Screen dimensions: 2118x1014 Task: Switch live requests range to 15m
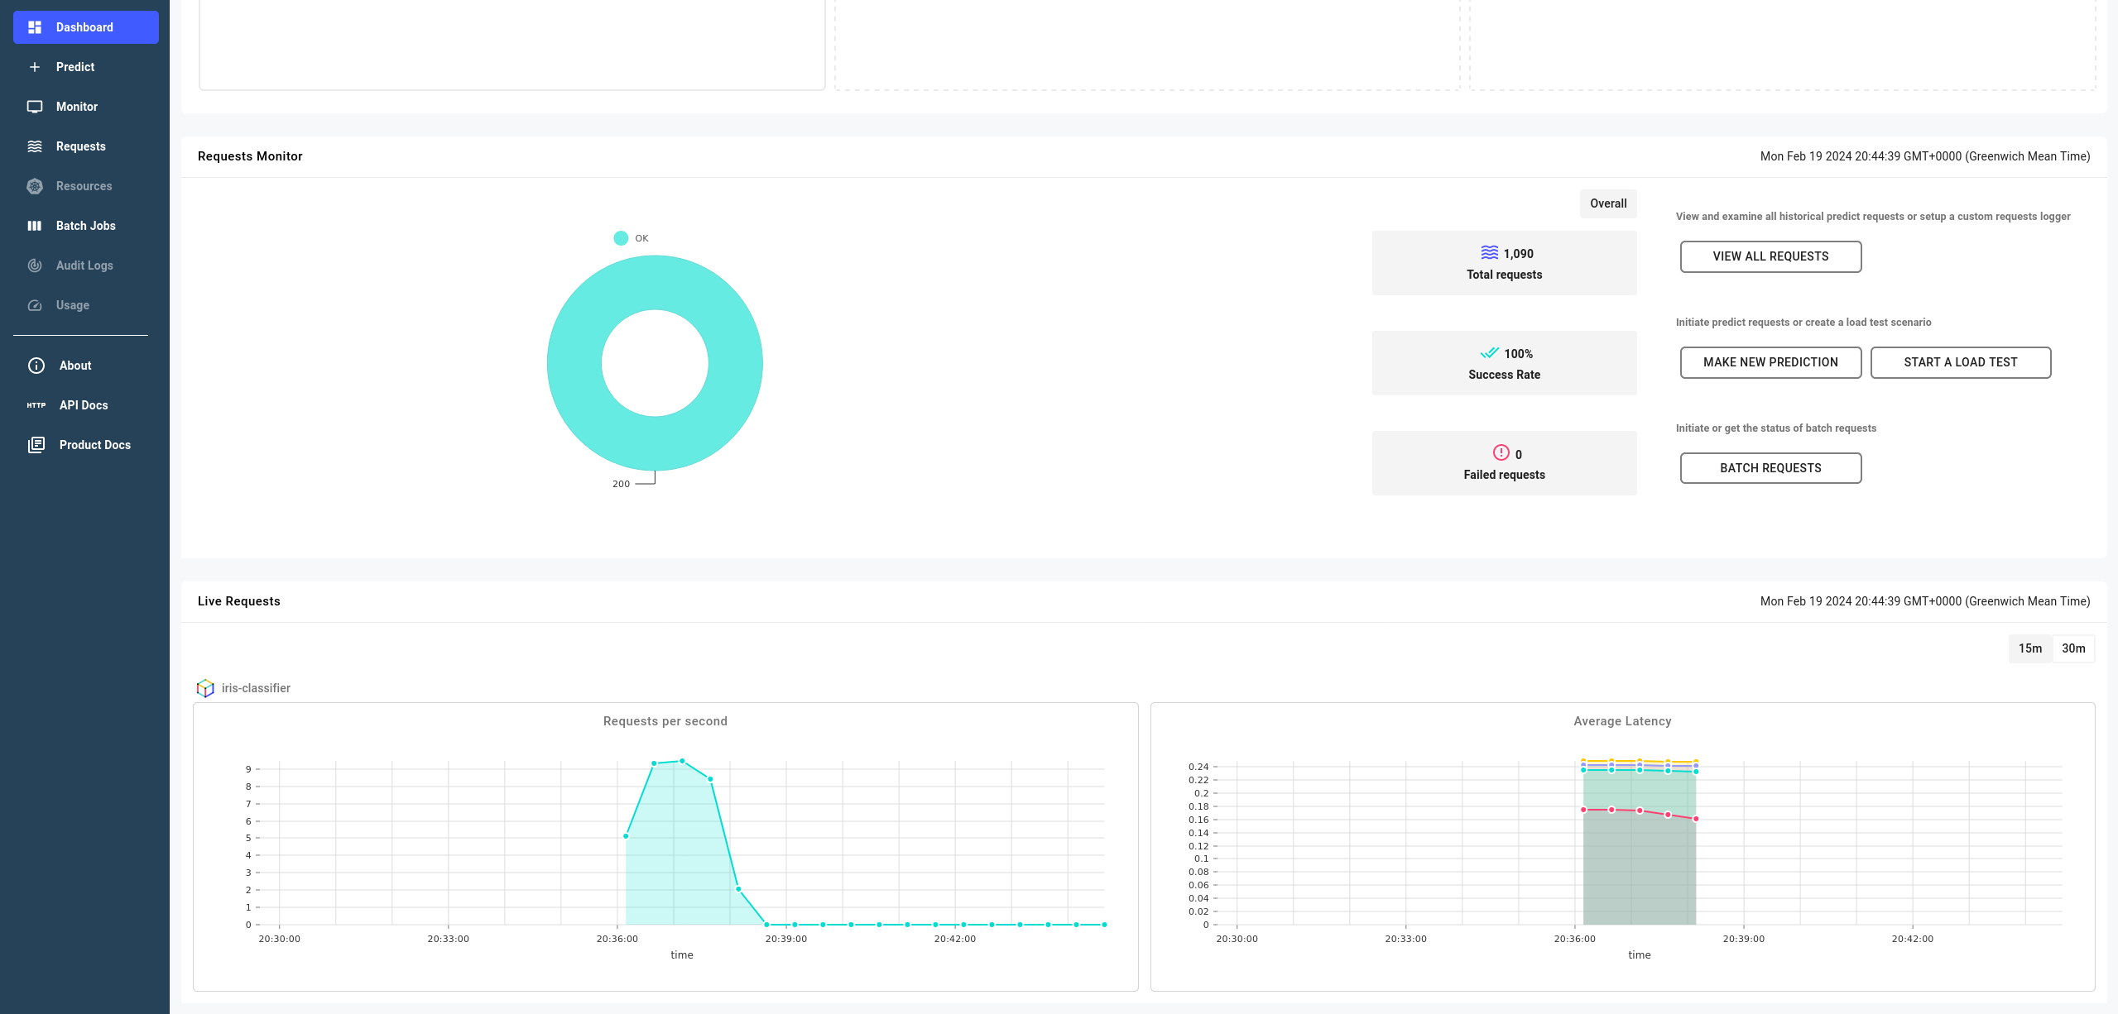pyautogui.click(x=2030, y=648)
